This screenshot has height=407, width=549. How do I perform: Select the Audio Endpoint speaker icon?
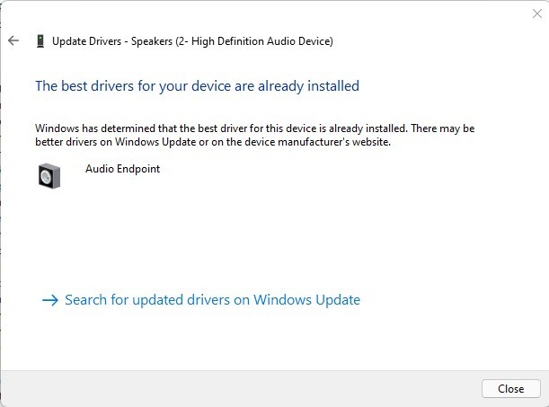coord(49,176)
